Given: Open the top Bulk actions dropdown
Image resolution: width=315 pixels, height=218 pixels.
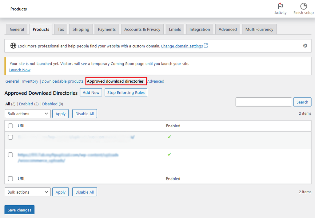Looking at the screenshot, I should coord(28,114).
